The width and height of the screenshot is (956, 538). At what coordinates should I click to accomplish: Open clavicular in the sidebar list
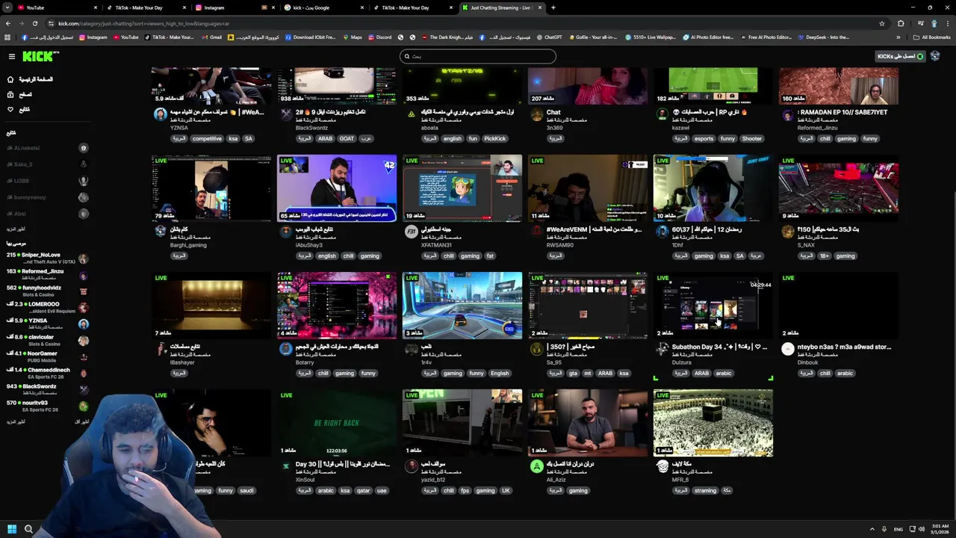tap(46, 340)
